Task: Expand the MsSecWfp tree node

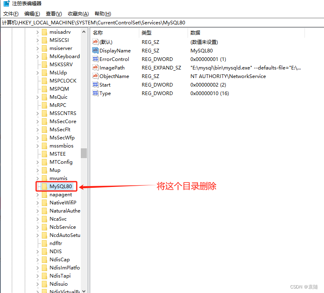Action: click(x=38, y=138)
